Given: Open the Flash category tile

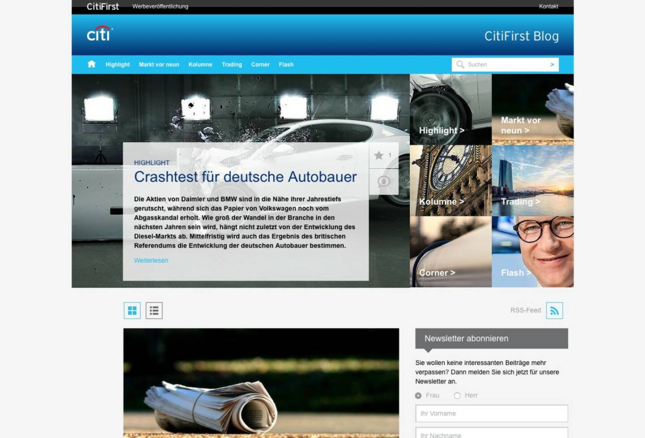Looking at the screenshot, I should pos(533,252).
